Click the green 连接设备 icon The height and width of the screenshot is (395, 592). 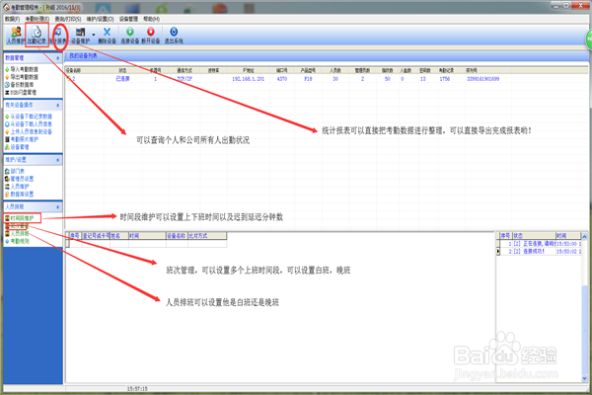[x=129, y=36]
